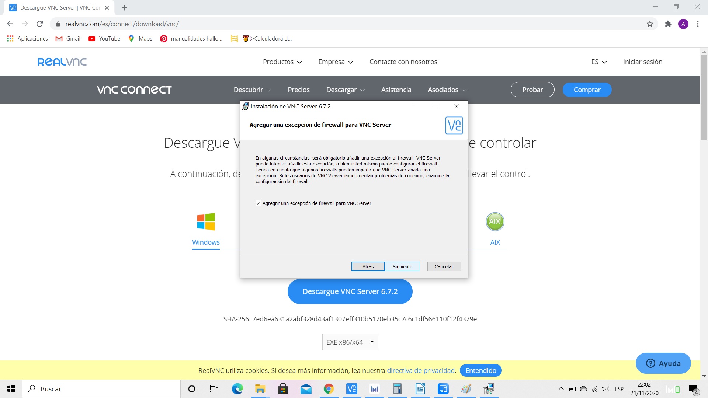Image resolution: width=708 pixels, height=398 pixels.
Task: Open the ES language selector dropdown
Action: tap(598, 62)
